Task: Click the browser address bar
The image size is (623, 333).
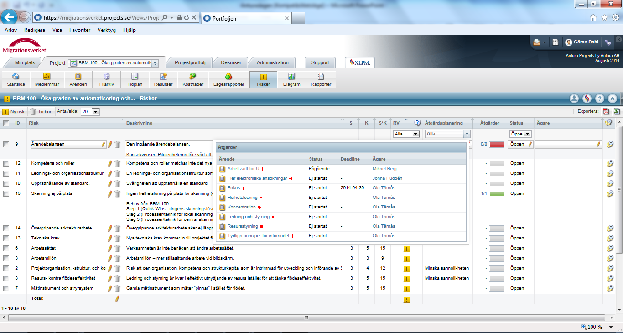Action: pos(102,18)
